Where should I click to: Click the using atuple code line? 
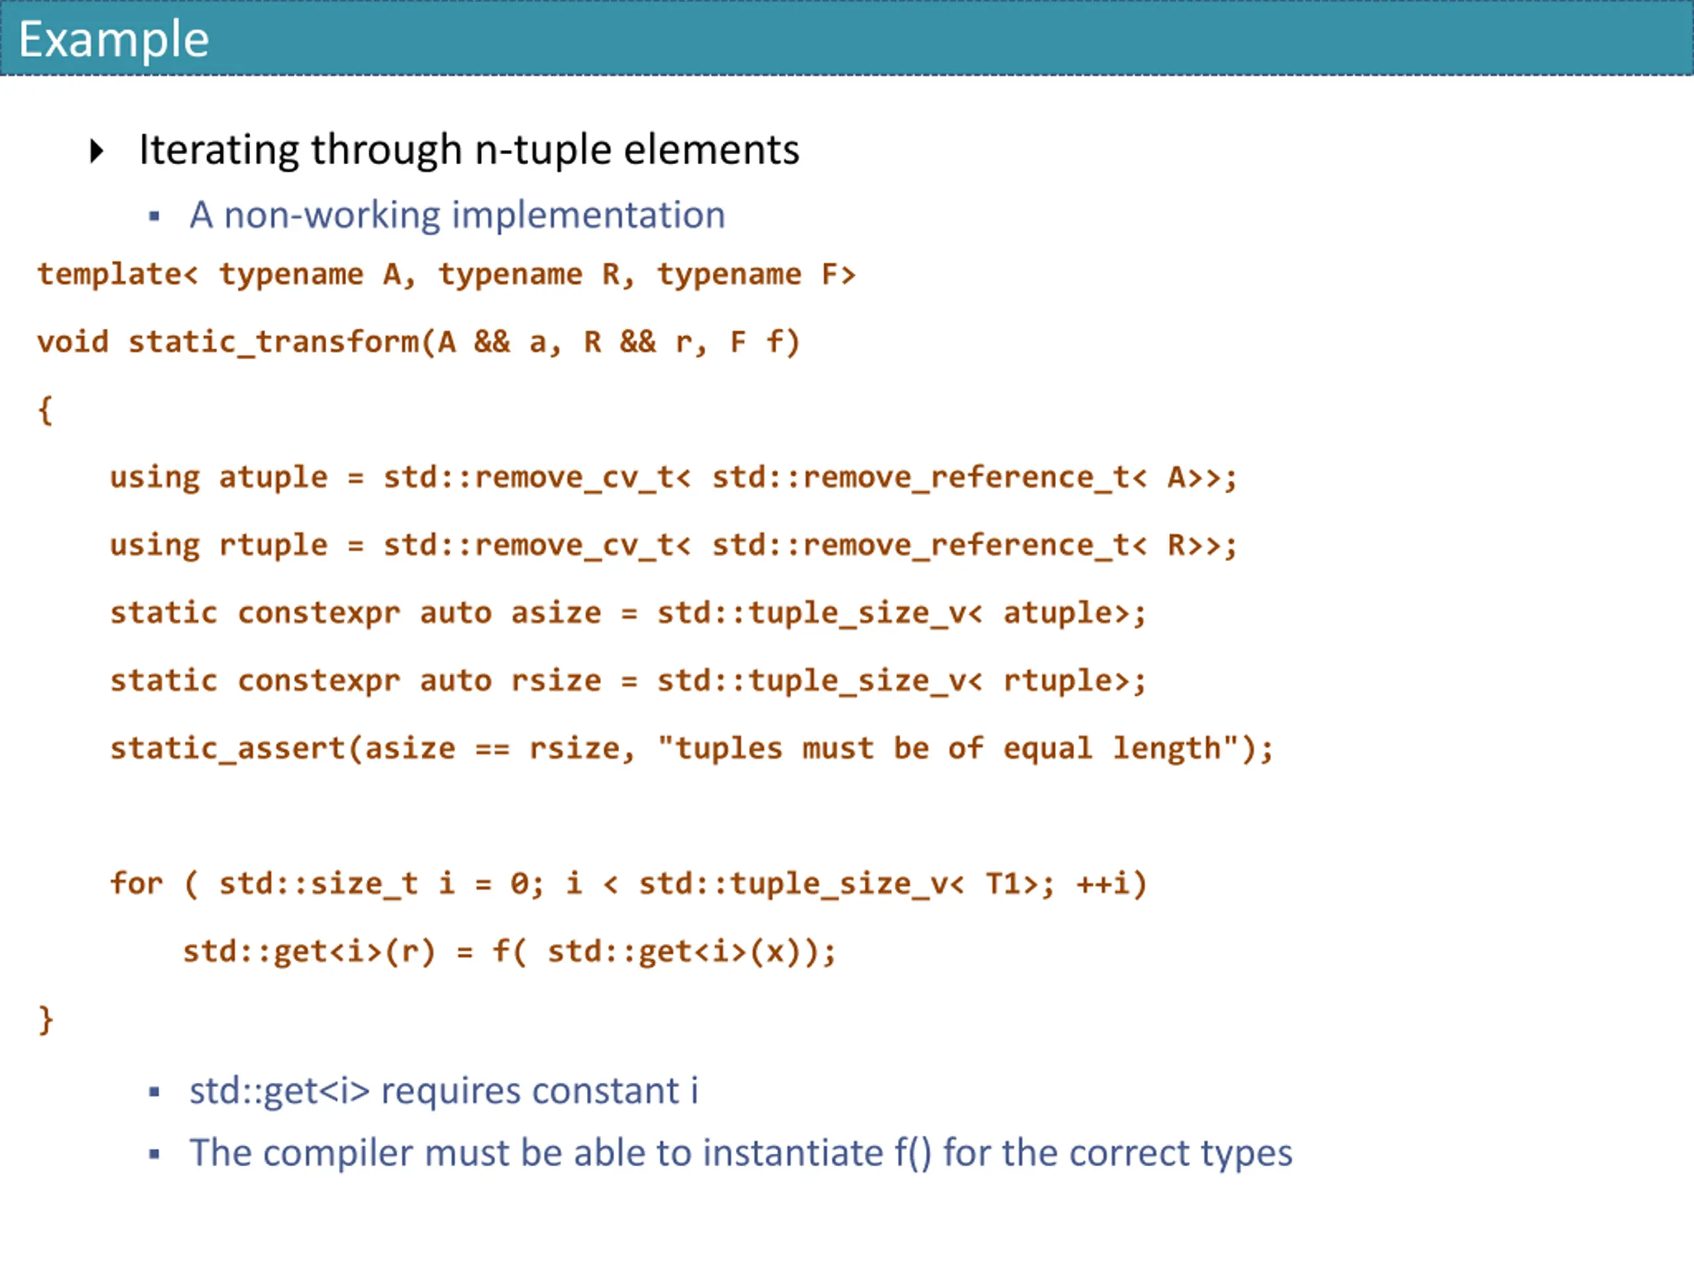coord(673,478)
